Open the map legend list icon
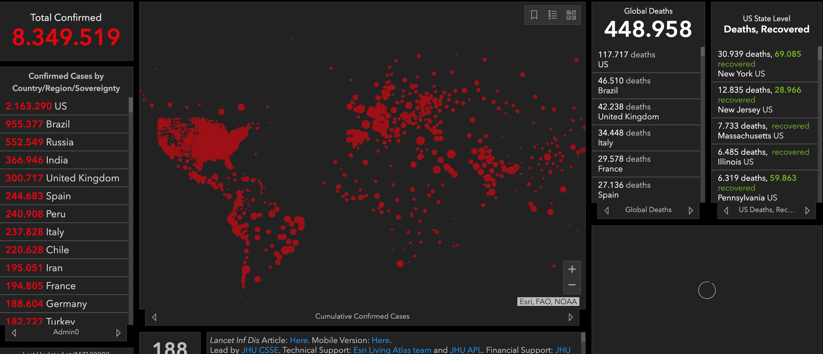 552,15
